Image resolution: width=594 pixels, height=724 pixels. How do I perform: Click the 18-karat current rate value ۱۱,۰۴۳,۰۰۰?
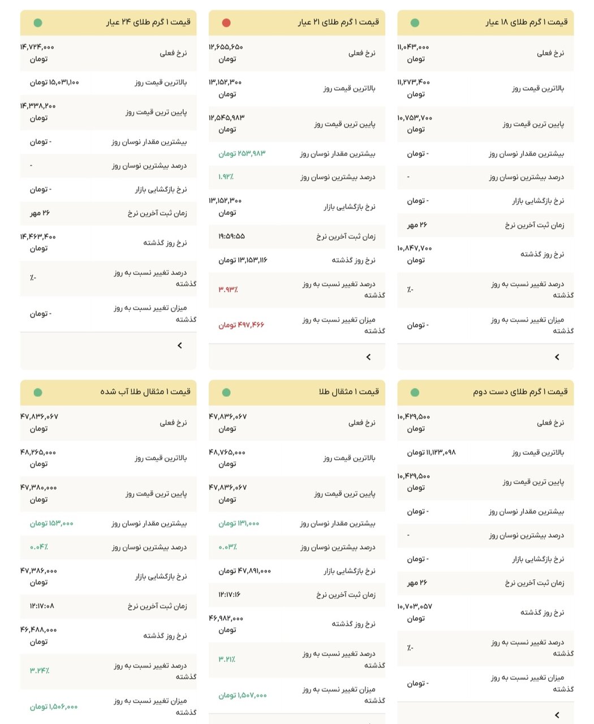[x=414, y=48]
